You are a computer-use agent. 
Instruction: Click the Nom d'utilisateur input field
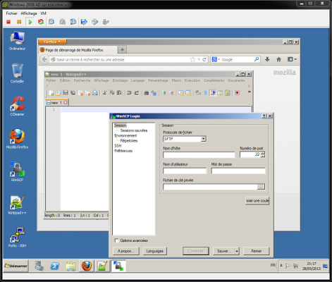pyautogui.click(x=185, y=171)
